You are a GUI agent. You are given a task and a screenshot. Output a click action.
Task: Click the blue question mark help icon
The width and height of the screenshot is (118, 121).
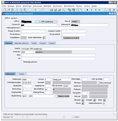pyautogui.click(x=114, y=10)
